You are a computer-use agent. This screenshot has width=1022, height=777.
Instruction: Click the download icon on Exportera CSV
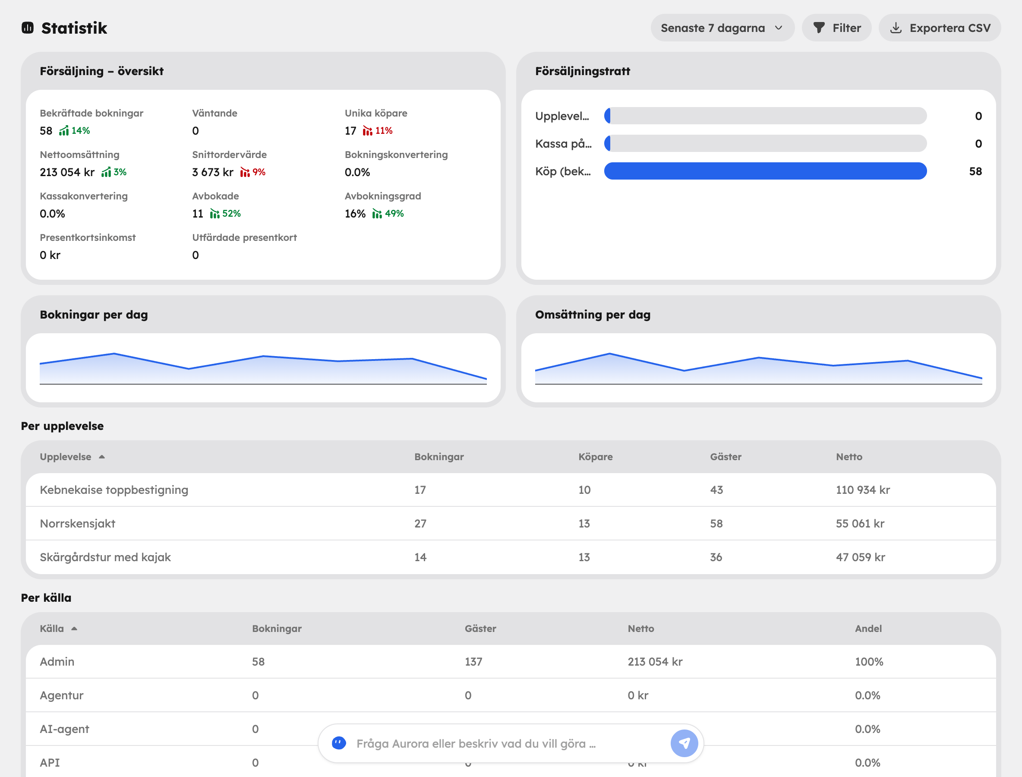coord(896,28)
